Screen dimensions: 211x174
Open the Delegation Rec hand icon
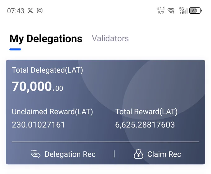click(36, 154)
